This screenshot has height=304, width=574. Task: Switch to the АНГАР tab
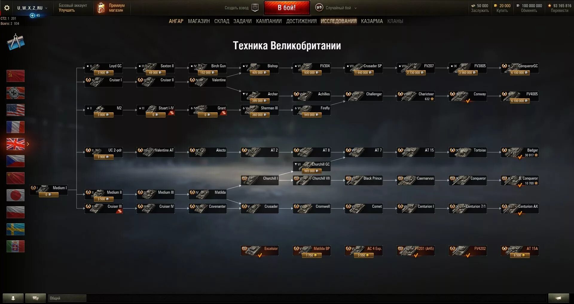176,21
